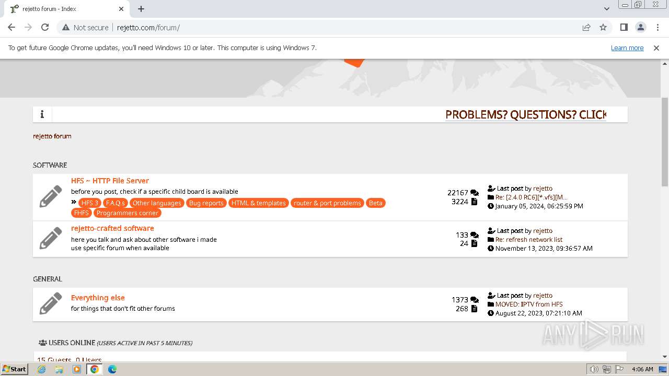
Task: Select the rejetto forum - Index tab
Action: (x=66, y=9)
